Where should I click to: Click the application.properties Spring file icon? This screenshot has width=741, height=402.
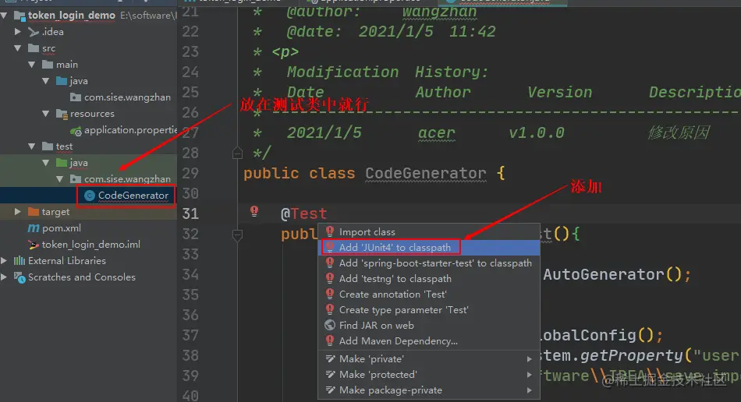pyautogui.click(x=76, y=131)
